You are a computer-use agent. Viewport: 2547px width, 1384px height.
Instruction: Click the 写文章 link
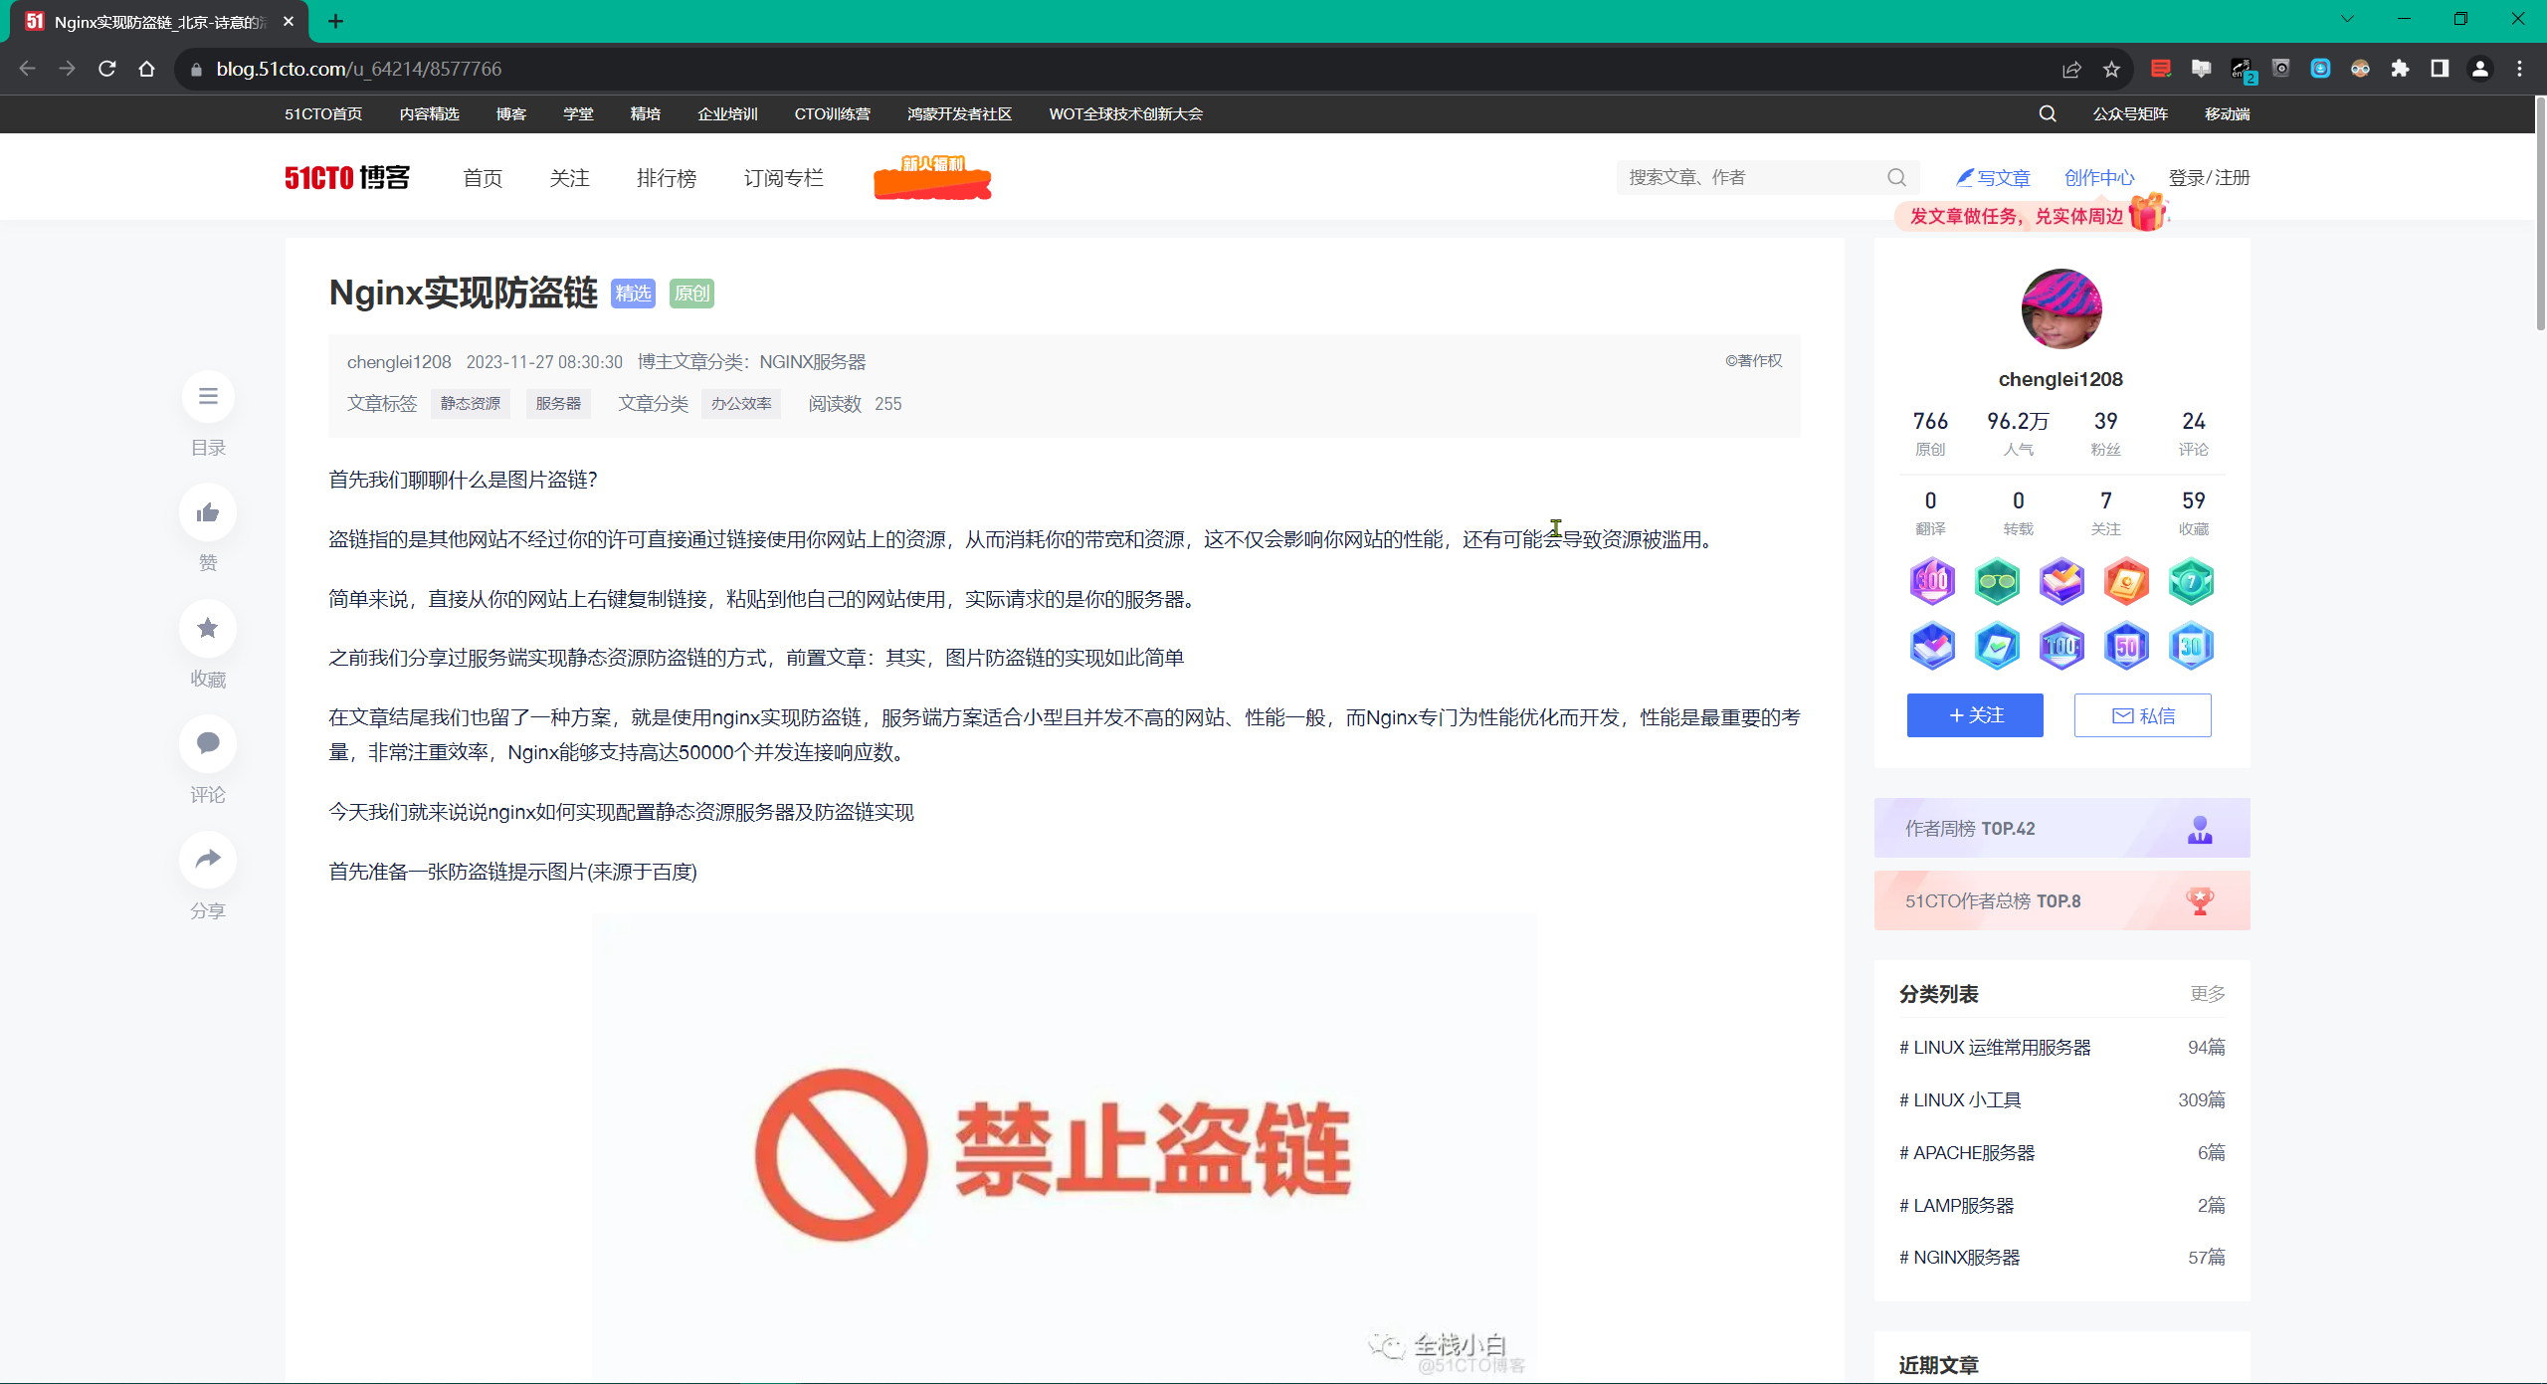(1993, 178)
